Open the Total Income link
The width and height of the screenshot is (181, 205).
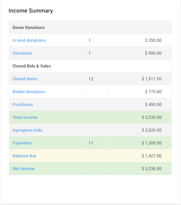click(x=25, y=117)
